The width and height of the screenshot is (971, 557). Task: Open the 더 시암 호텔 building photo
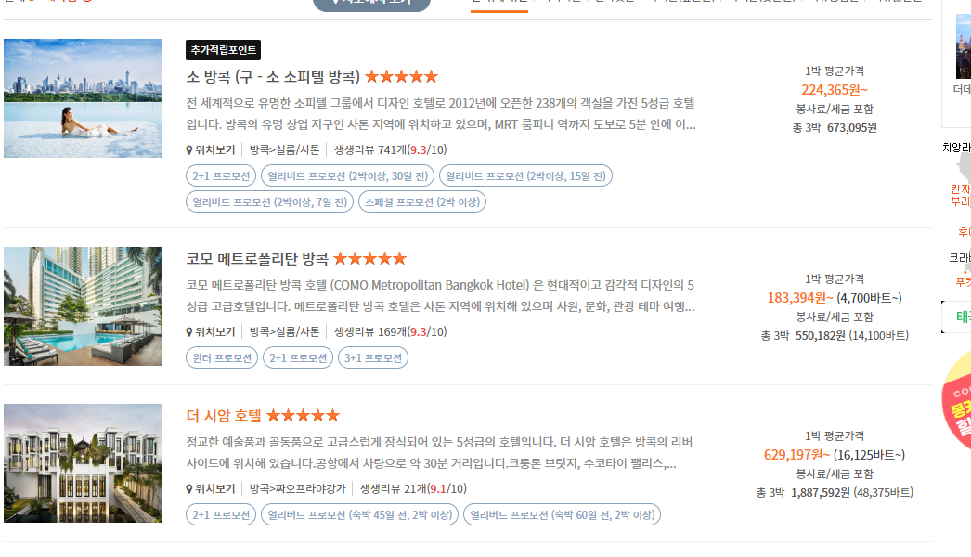(x=83, y=463)
